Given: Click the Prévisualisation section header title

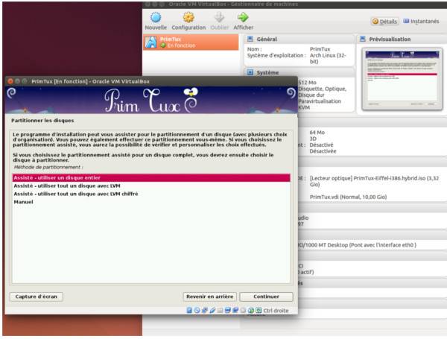Looking at the screenshot, I should coord(390,39).
